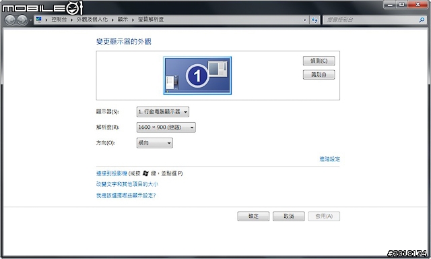Open the 方向 orientation dropdown

point(155,143)
